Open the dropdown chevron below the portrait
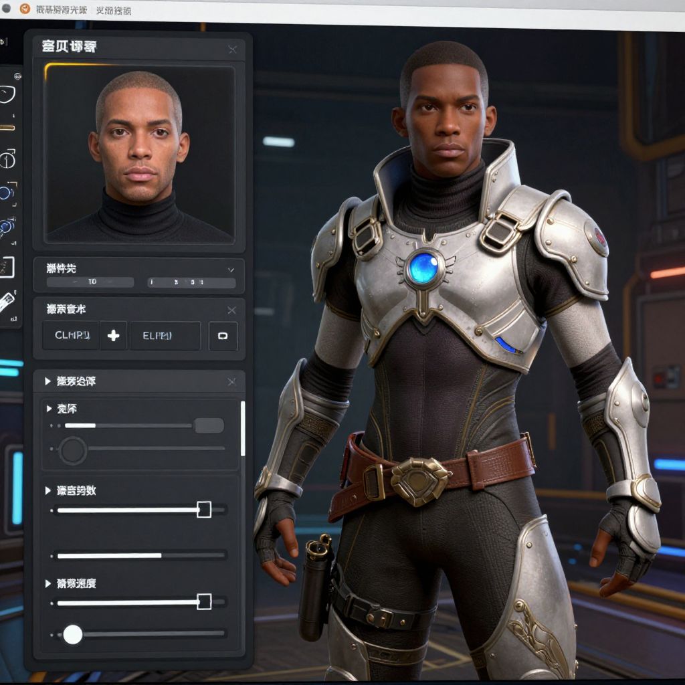This screenshot has width=685, height=685. (231, 270)
